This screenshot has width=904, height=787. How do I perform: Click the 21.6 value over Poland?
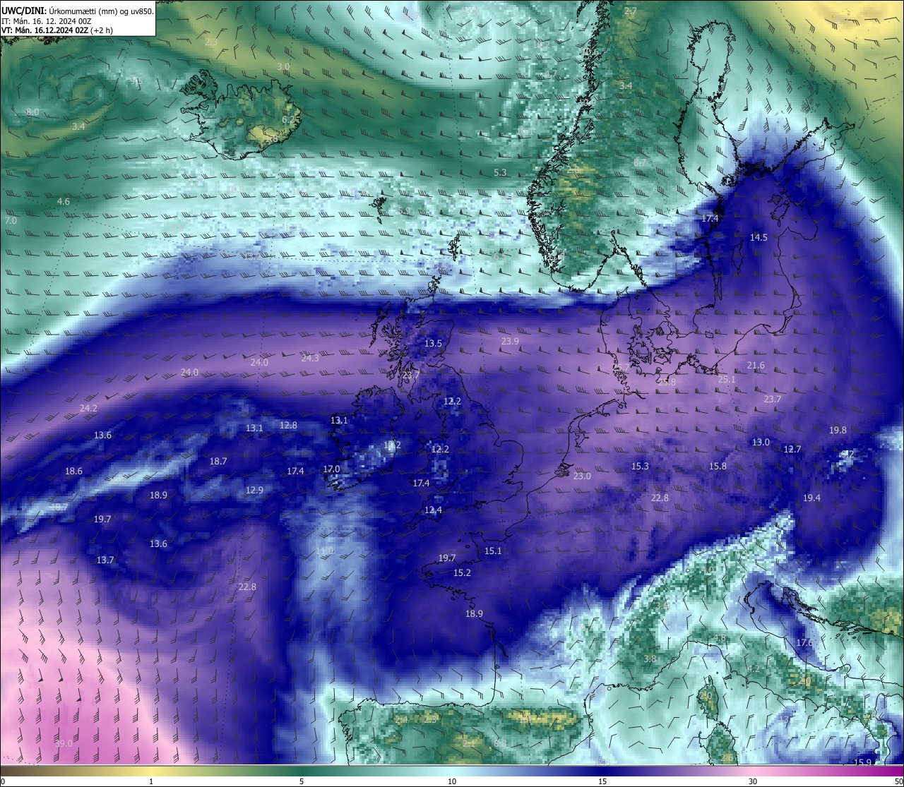pos(756,366)
